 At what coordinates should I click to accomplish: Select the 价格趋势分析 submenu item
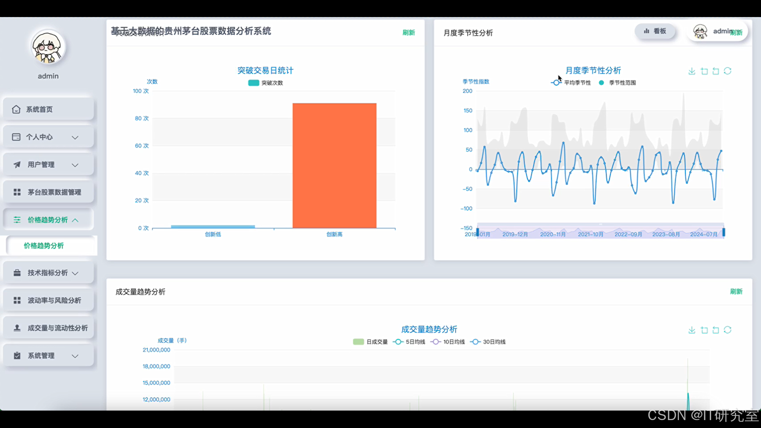[51, 246]
